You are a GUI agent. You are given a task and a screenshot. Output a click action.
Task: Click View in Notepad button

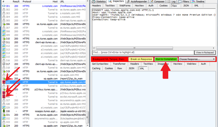(x=205, y=53)
